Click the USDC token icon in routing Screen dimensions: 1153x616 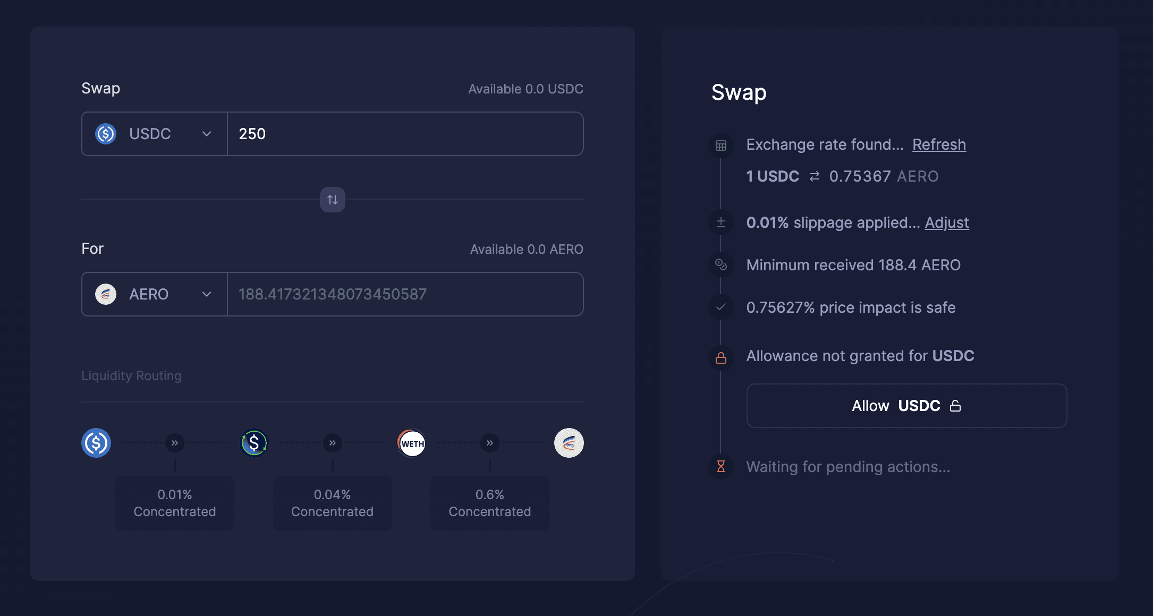[x=96, y=443]
